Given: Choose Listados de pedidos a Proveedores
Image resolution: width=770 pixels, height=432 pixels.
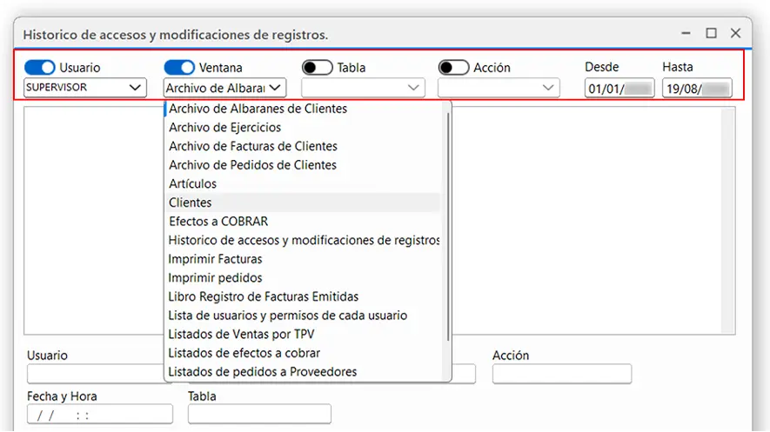Looking at the screenshot, I should [304, 372].
